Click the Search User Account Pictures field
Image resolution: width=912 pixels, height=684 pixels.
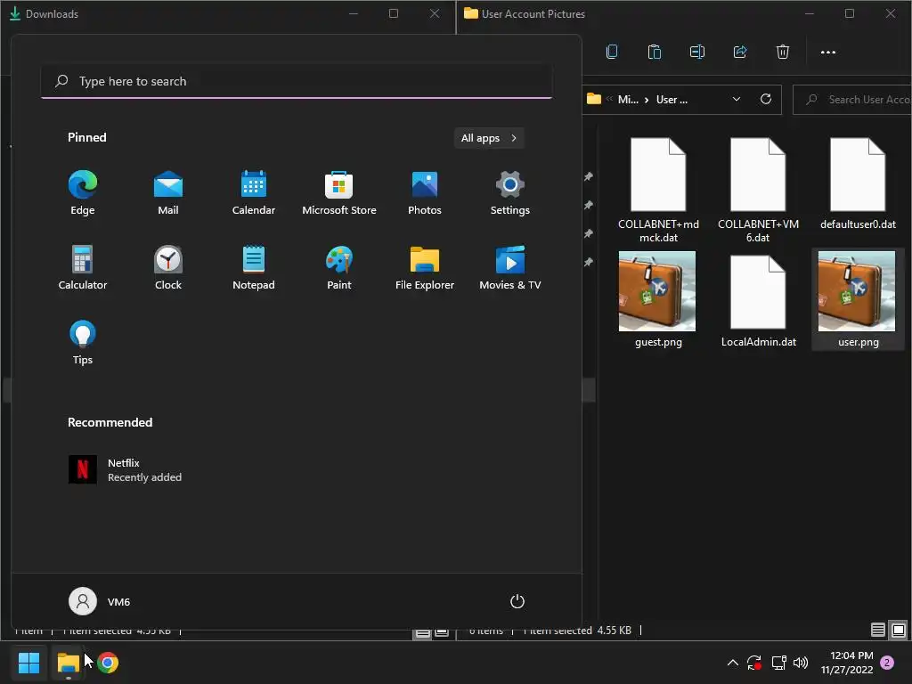pyautogui.click(x=852, y=100)
